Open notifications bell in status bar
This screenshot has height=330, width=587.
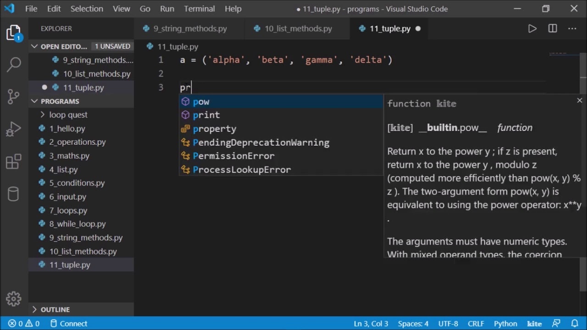pos(575,324)
